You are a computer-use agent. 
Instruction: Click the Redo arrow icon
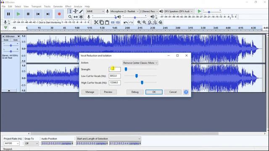pyautogui.click(x=131, y=22)
